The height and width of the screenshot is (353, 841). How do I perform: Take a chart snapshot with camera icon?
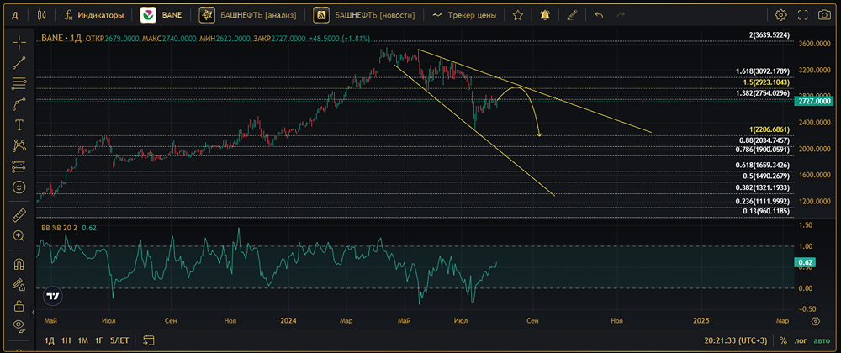pyautogui.click(x=824, y=15)
